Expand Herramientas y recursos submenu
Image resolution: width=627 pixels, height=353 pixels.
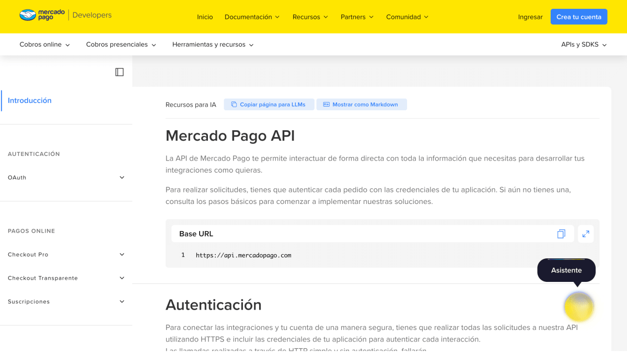(x=213, y=44)
